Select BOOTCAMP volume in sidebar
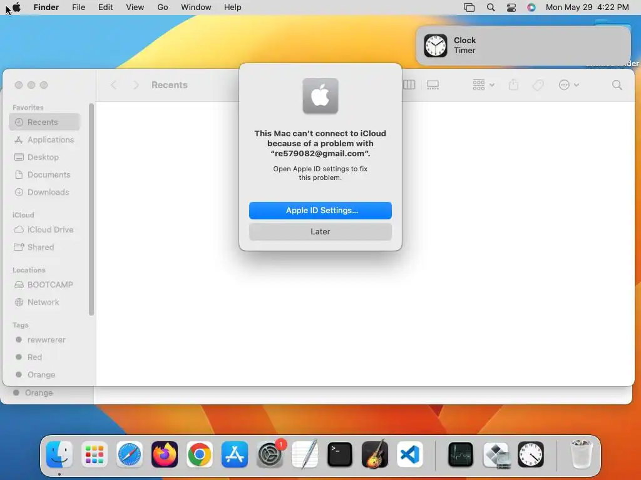The width and height of the screenshot is (641, 480). click(x=44, y=285)
